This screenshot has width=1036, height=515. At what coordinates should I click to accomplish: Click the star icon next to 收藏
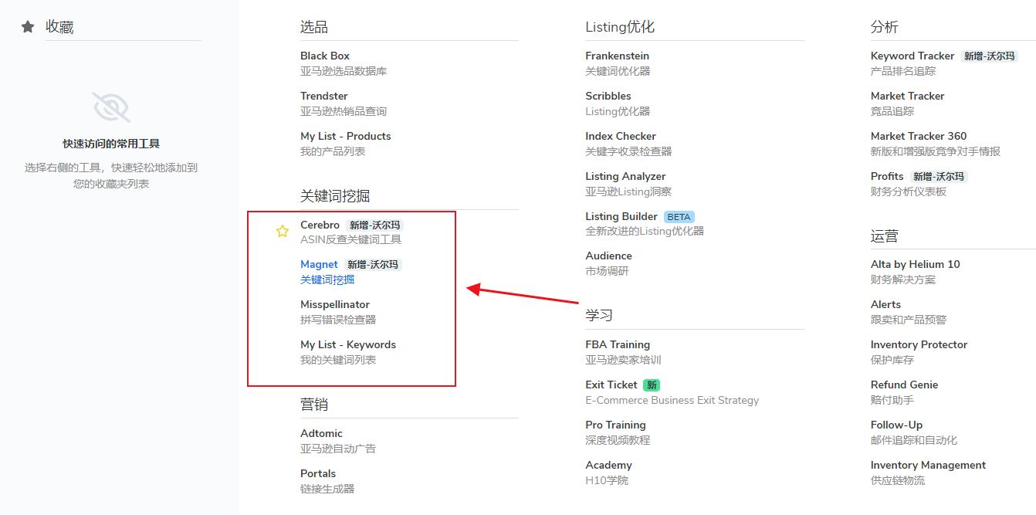(28, 27)
